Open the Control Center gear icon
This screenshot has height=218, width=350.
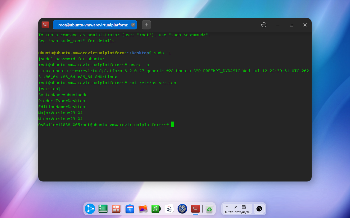click(182, 209)
